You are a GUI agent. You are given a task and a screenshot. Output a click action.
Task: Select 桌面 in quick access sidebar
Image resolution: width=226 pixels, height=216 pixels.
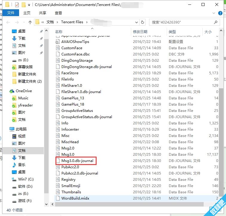[22, 31]
